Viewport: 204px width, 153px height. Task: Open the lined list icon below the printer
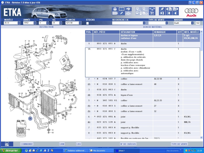pos(115,13)
